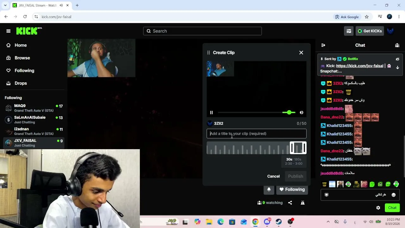
Task: Open OBS Studio from the taskbar
Action: tap(290, 222)
